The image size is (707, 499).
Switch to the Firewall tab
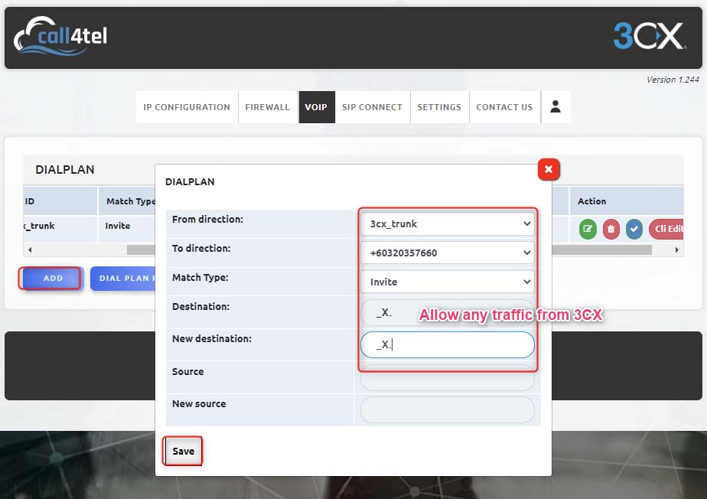267,107
